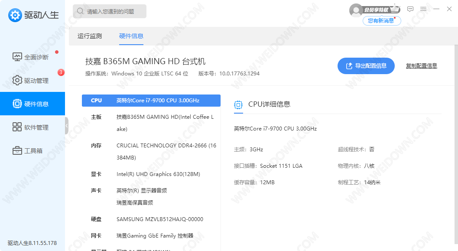The height and width of the screenshot is (251, 458).
Task: Select 硬件信息 in the sidebar
Action: [x=32, y=104]
